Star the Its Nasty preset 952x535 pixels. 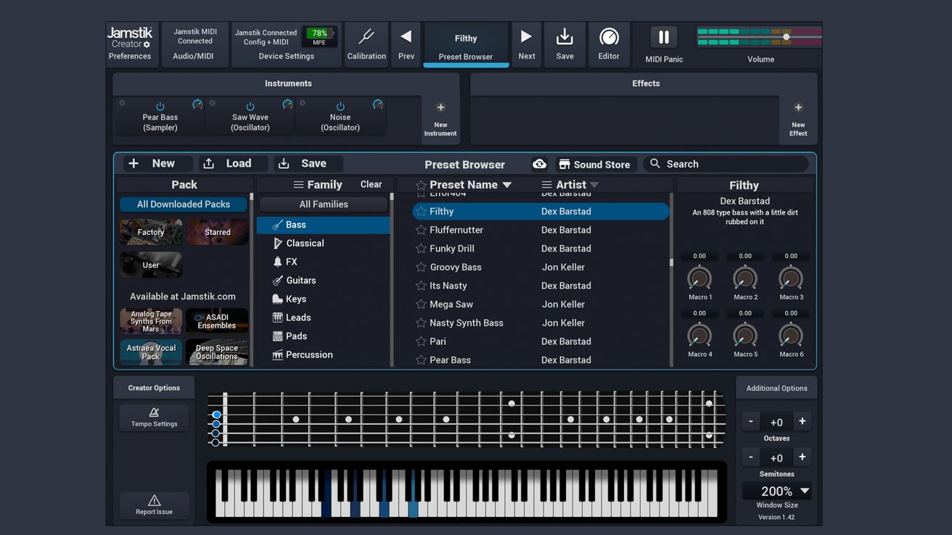click(421, 286)
